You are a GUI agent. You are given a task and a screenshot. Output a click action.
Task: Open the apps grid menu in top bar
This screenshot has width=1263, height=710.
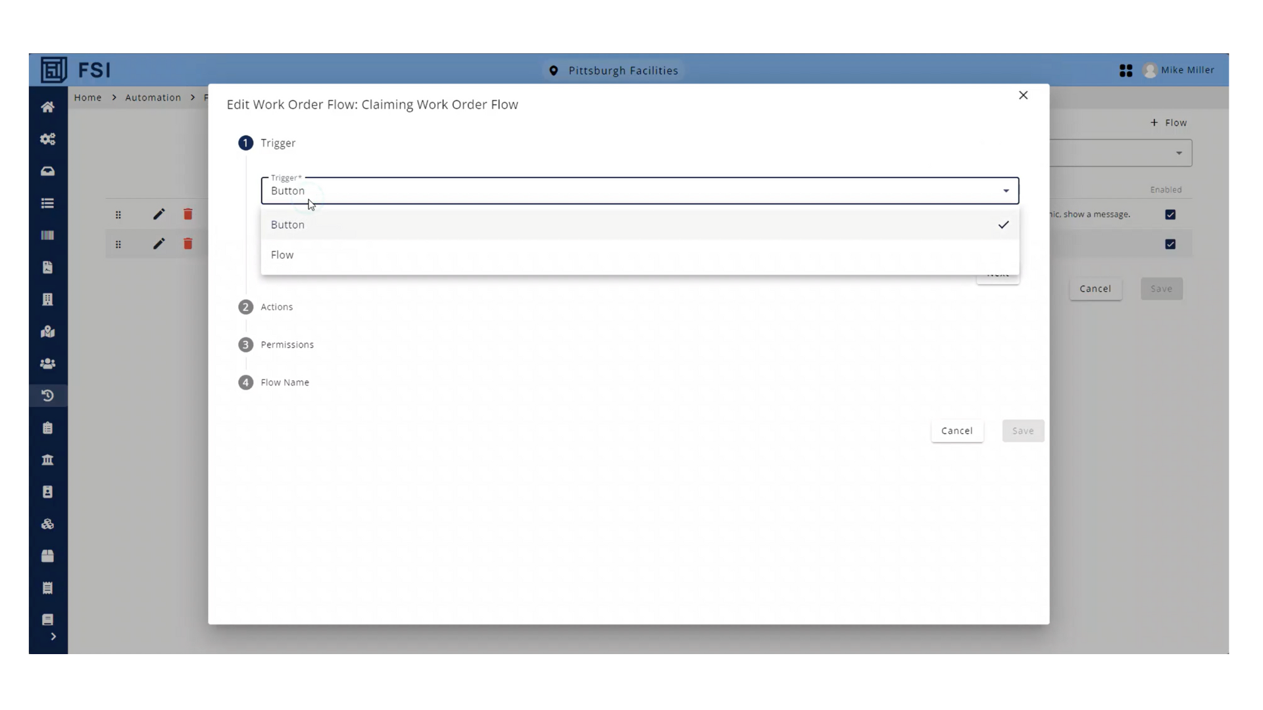tap(1126, 70)
